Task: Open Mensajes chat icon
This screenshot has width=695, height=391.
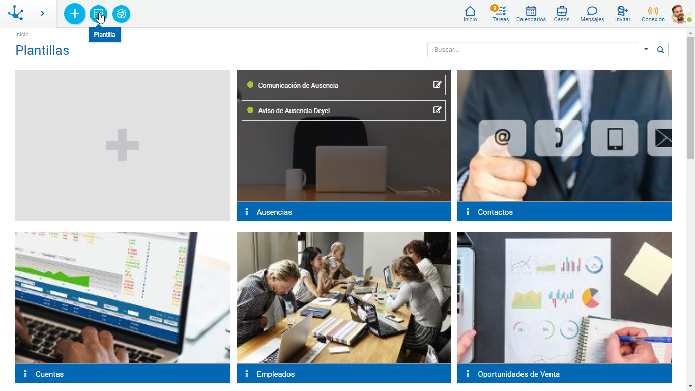Action: coord(592,14)
